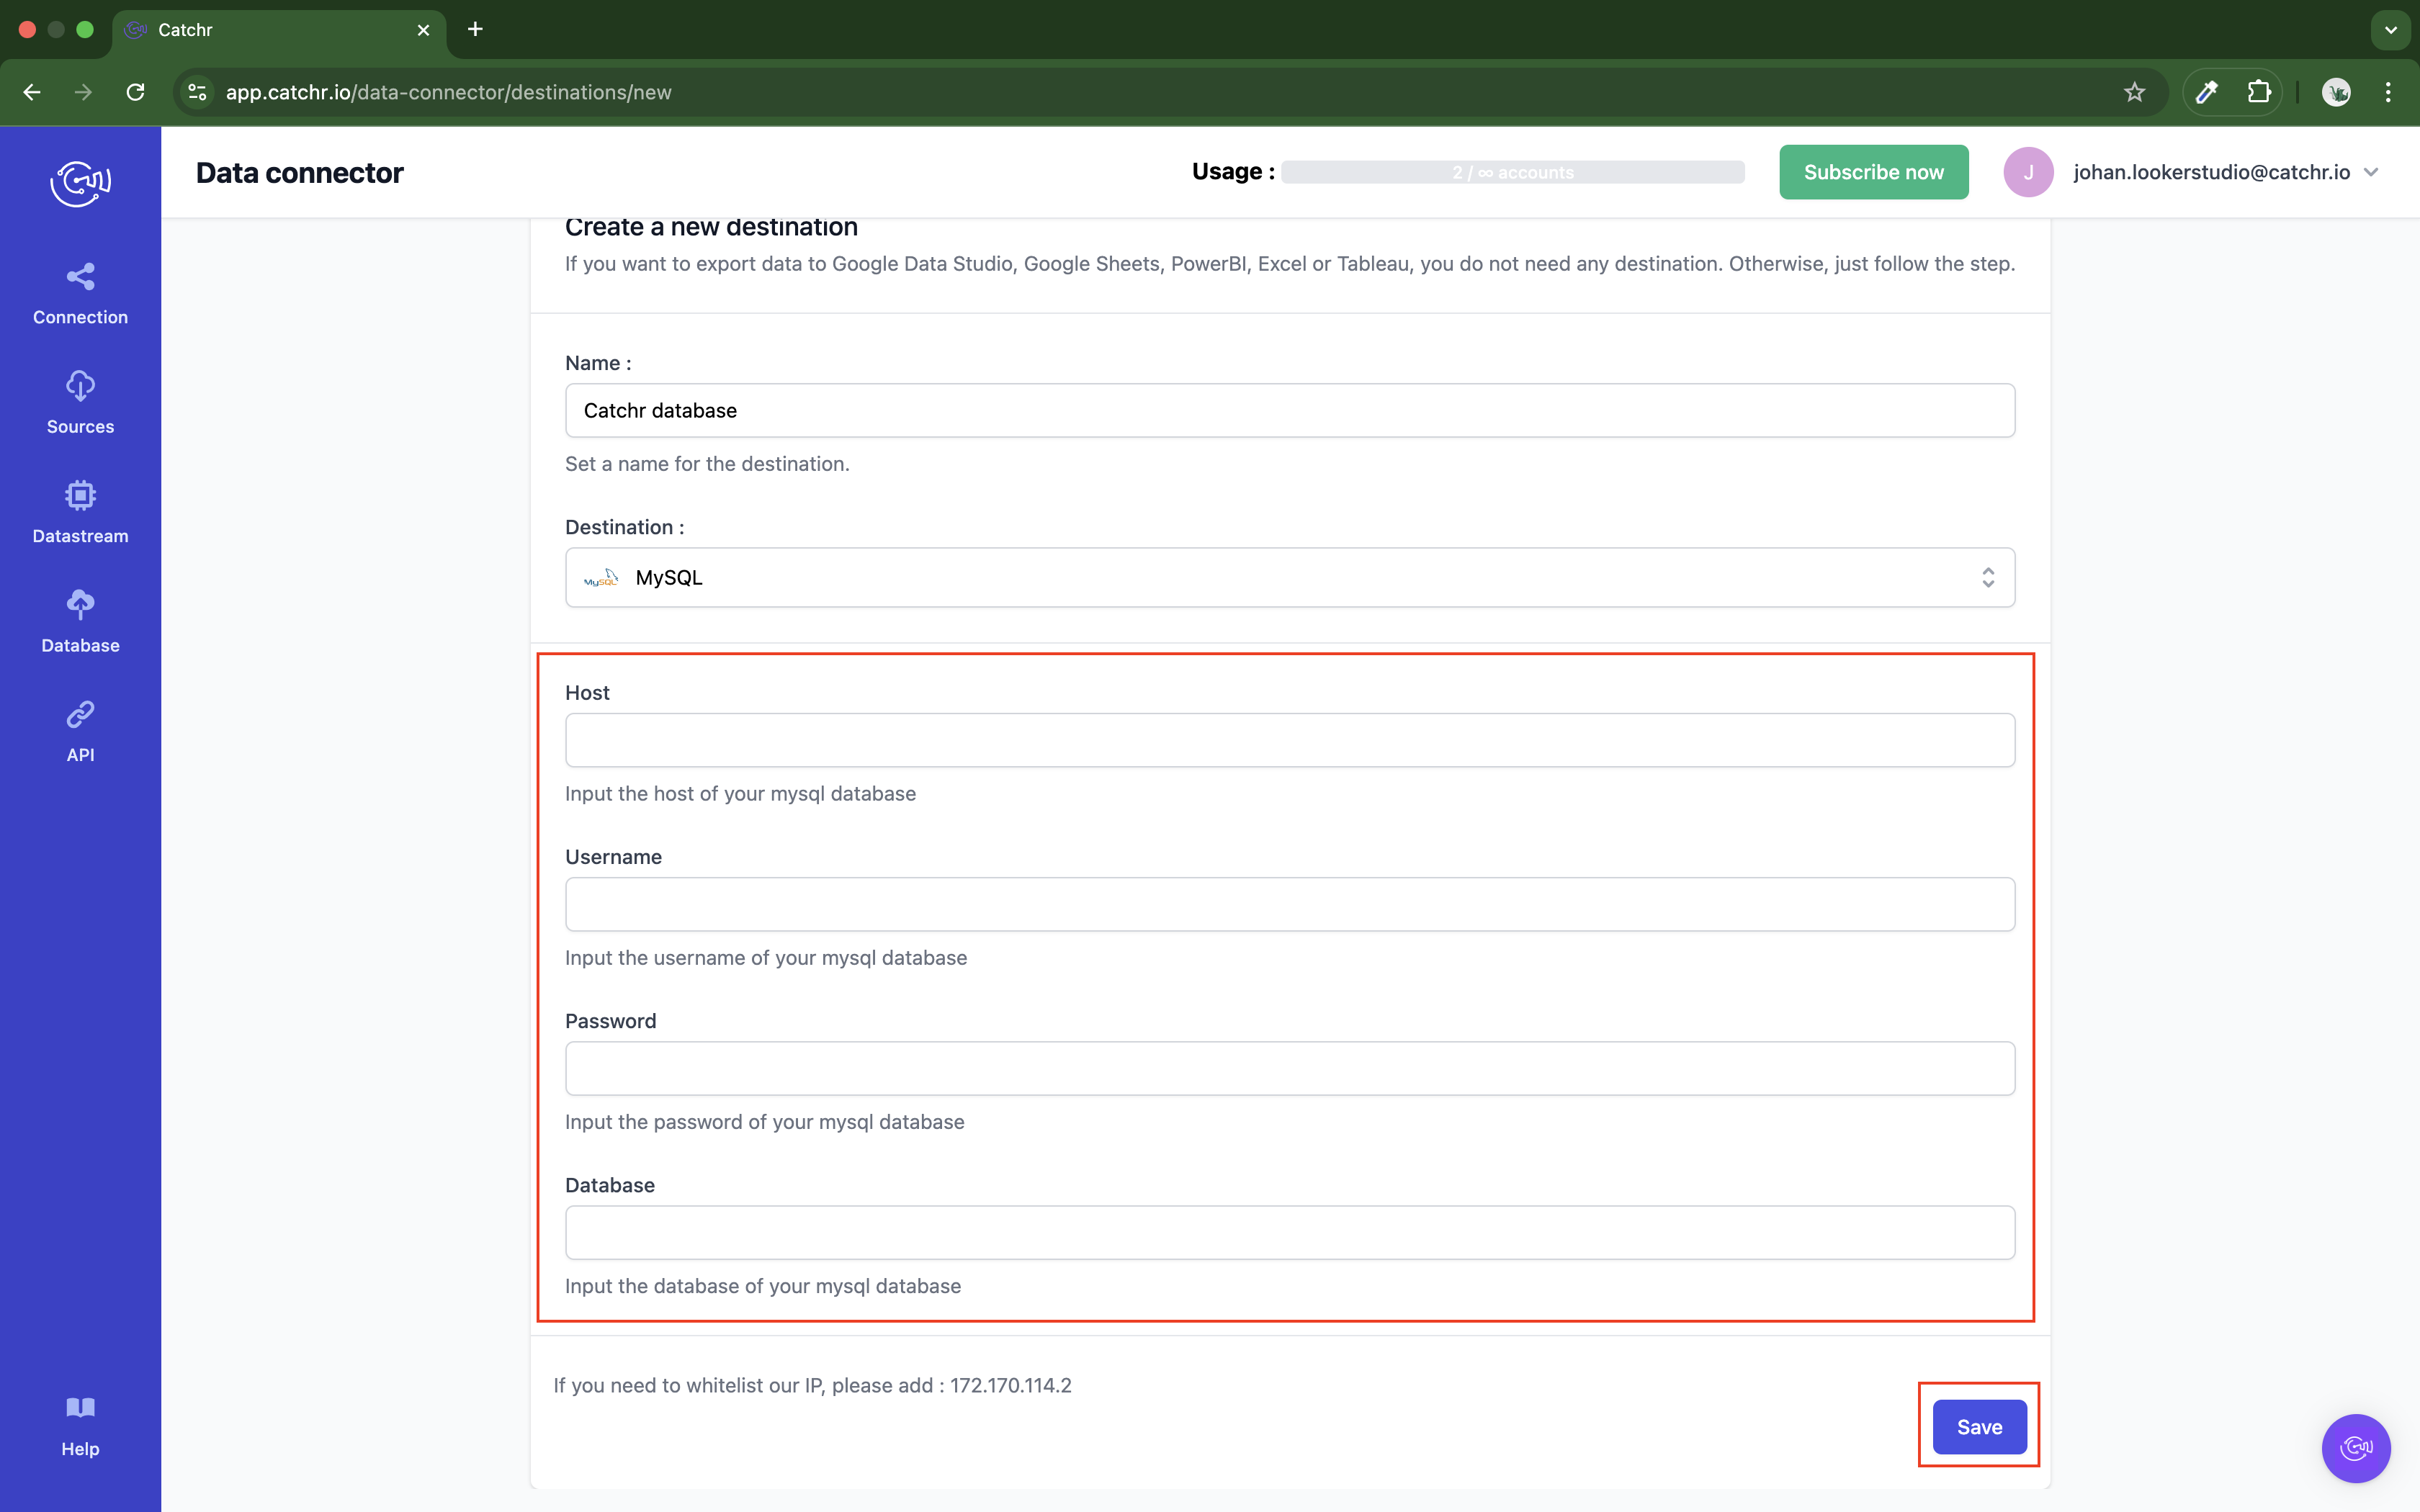2420x1512 pixels.
Task: Click 'Input the host of your mysql database'
Action: [740, 794]
